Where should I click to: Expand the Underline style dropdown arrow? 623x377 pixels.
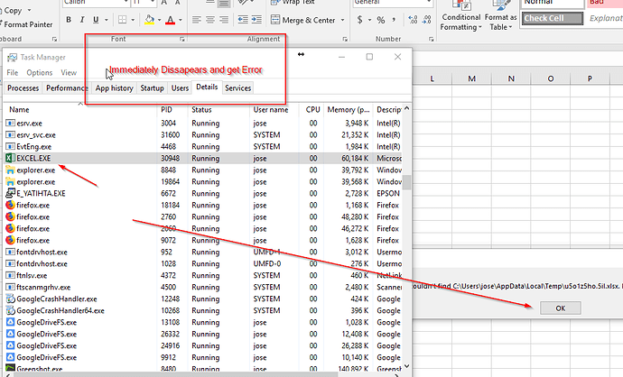(106, 20)
